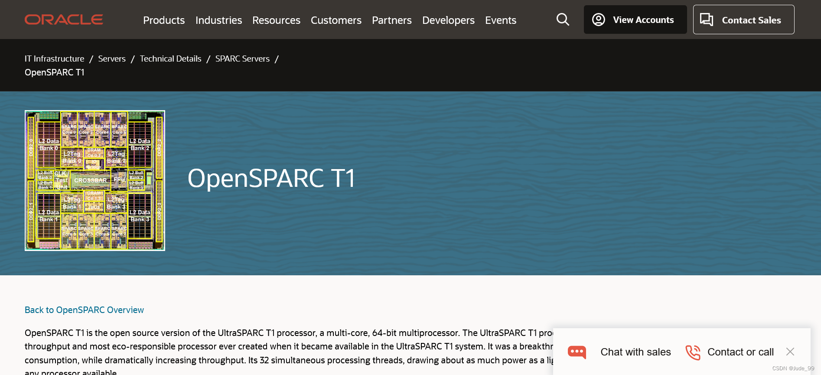Click the OpenSPARC T1 breadcrumb text

pos(55,72)
